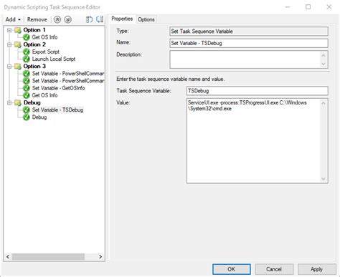Screen dimensions: 340x277
Task: Click green check icon of Export Script
Action: click(27, 52)
